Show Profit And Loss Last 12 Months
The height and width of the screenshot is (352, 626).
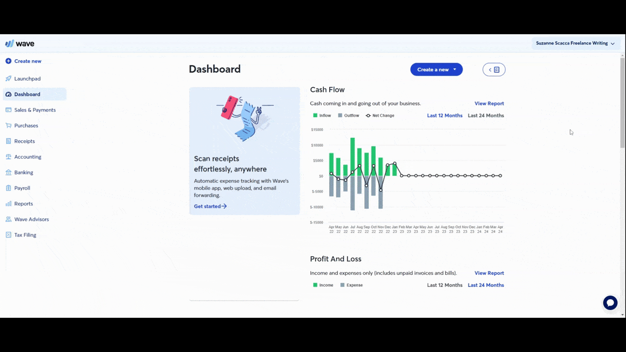pyautogui.click(x=445, y=286)
